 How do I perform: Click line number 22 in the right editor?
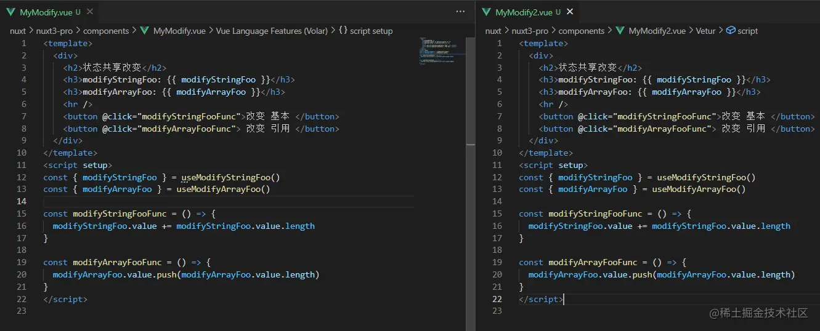point(497,299)
